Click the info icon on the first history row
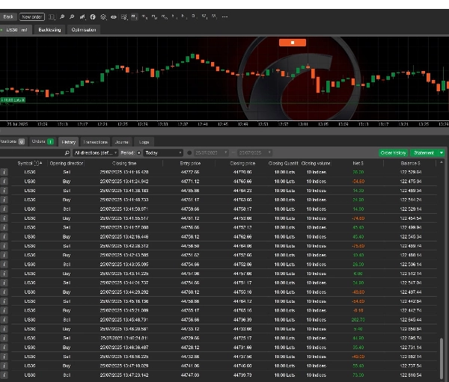The image size is (449, 382). 4,172
